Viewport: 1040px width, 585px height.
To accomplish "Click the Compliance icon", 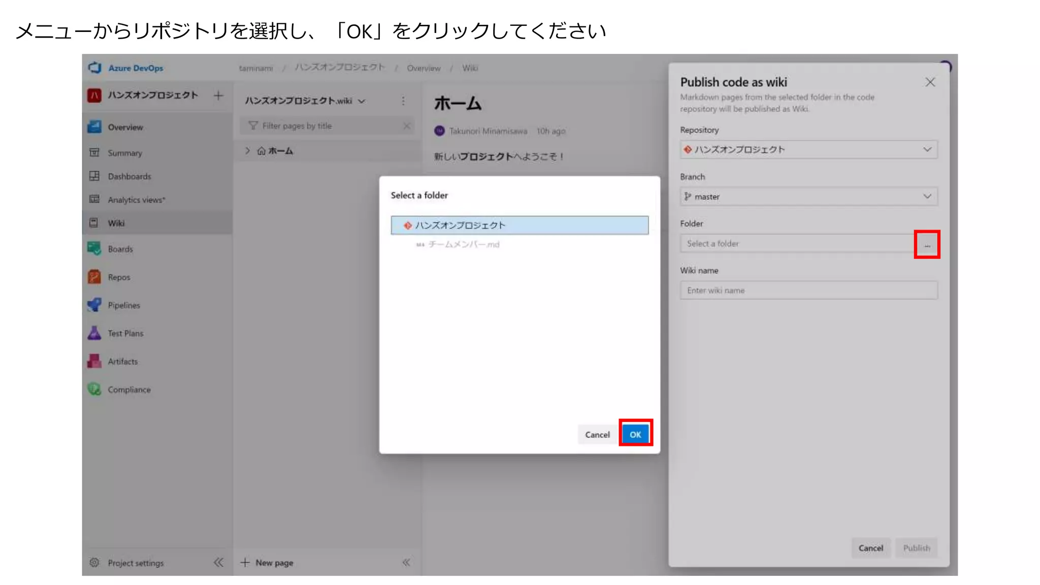I will (x=94, y=389).
